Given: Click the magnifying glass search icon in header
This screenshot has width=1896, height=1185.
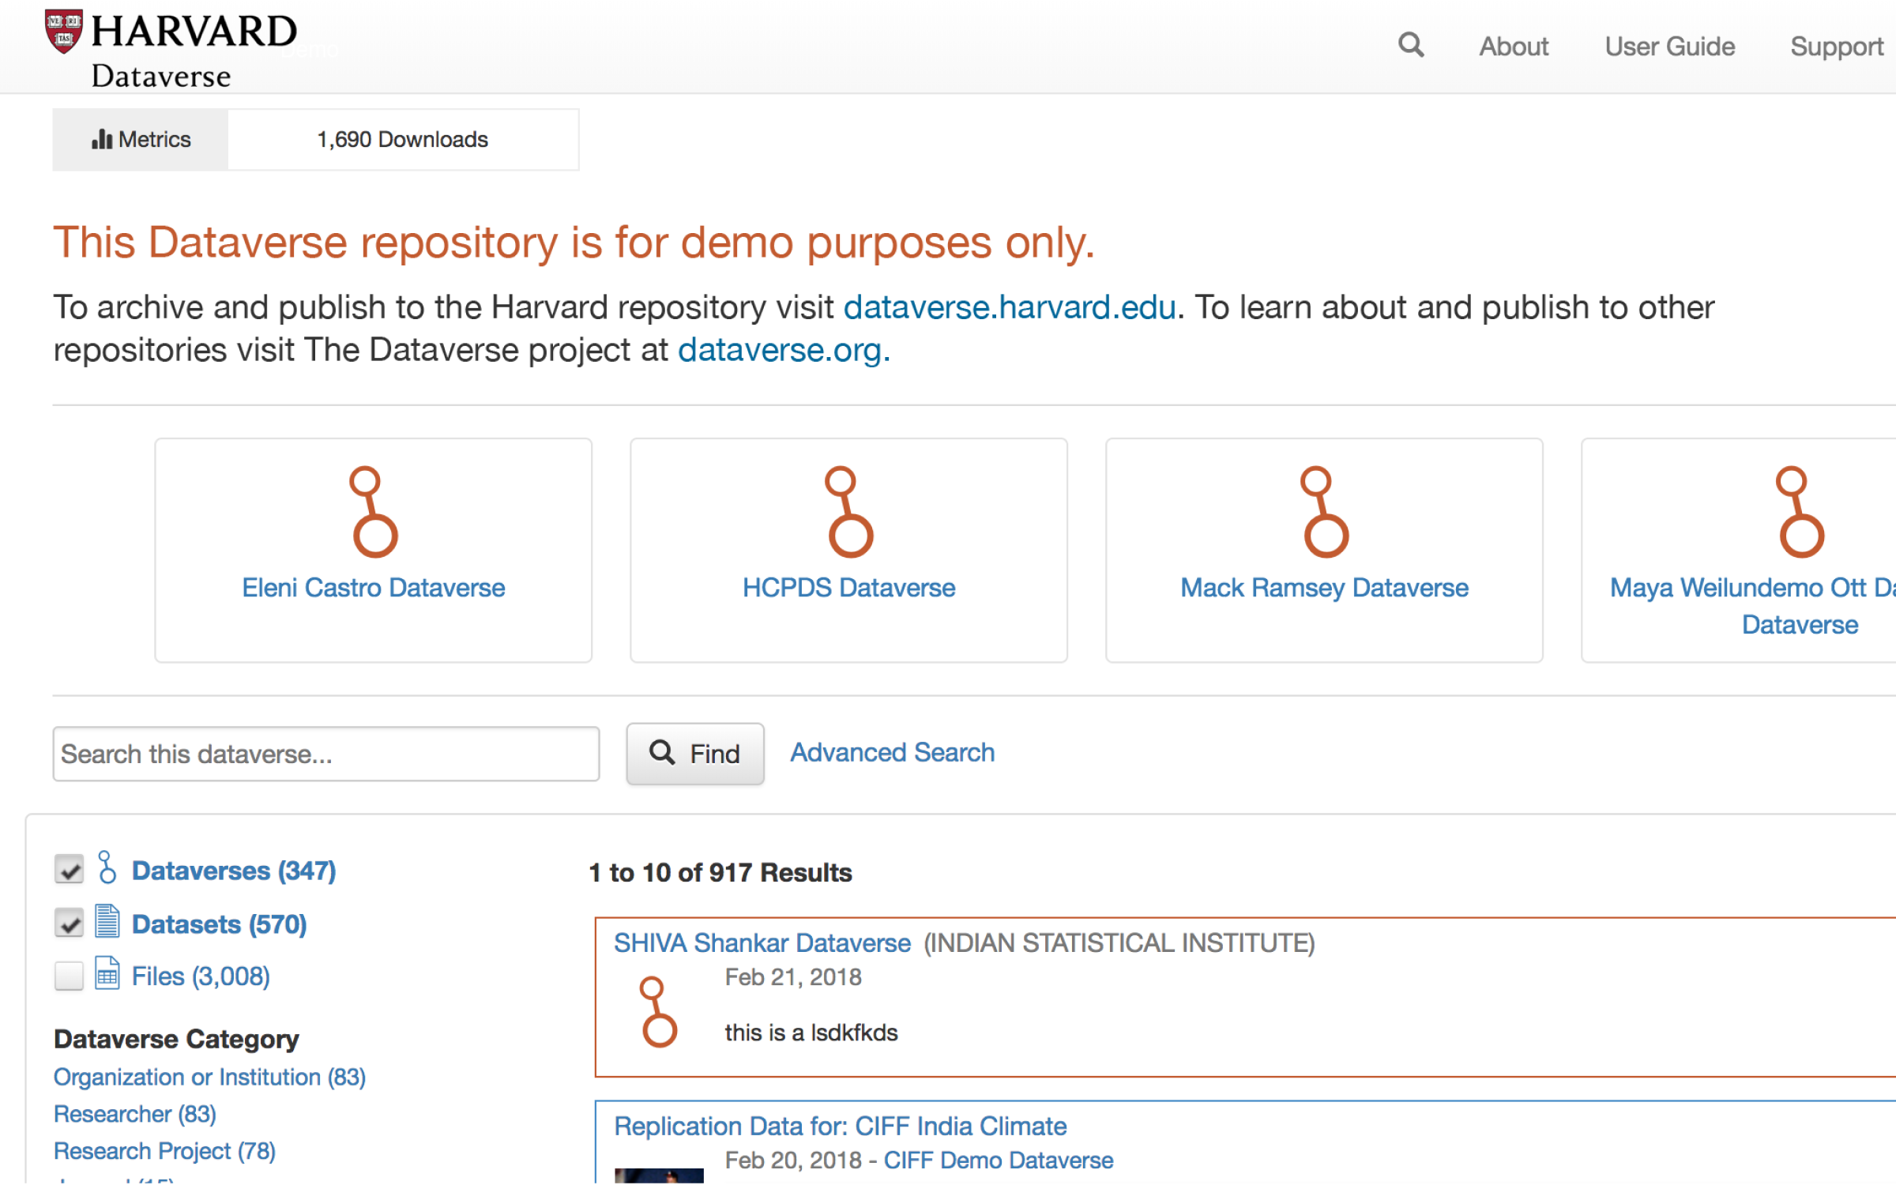Looking at the screenshot, I should pos(1410,45).
